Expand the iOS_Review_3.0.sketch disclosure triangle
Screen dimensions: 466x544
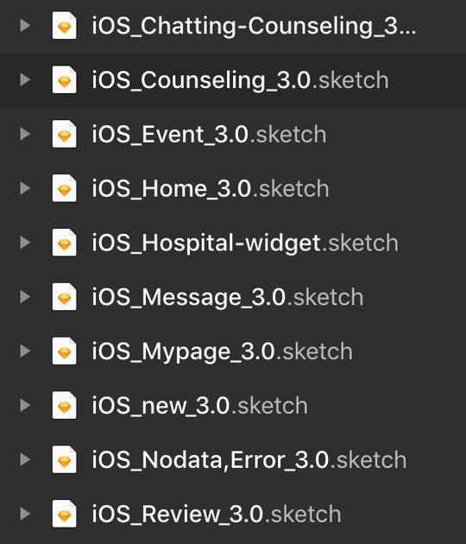(x=25, y=514)
